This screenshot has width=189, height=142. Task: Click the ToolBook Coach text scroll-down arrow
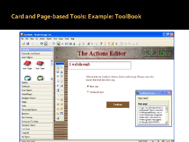[x=166, y=122]
